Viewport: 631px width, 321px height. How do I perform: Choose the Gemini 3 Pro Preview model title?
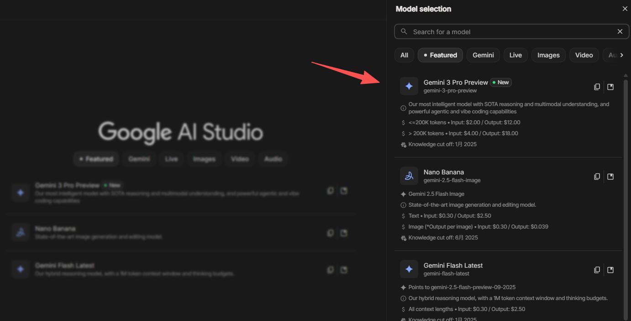click(456, 82)
